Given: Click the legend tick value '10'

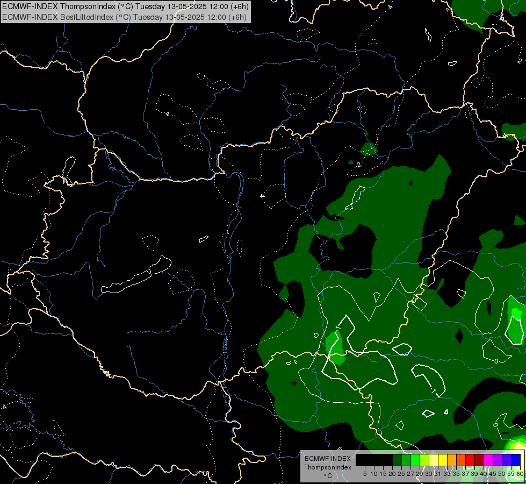Looking at the screenshot, I should tap(374, 474).
